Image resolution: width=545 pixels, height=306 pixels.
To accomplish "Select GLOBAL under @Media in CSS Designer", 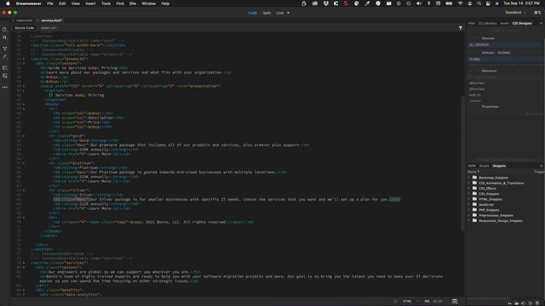I will 504,59.
